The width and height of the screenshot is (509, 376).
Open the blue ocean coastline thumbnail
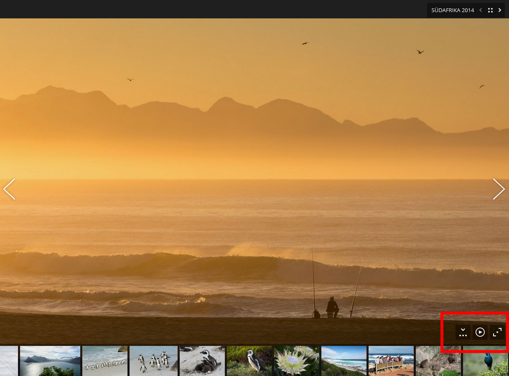coord(344,361)
